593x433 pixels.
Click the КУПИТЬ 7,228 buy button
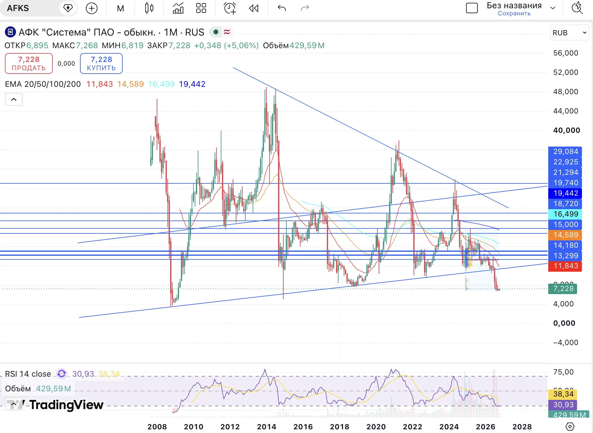pos(101,63)
